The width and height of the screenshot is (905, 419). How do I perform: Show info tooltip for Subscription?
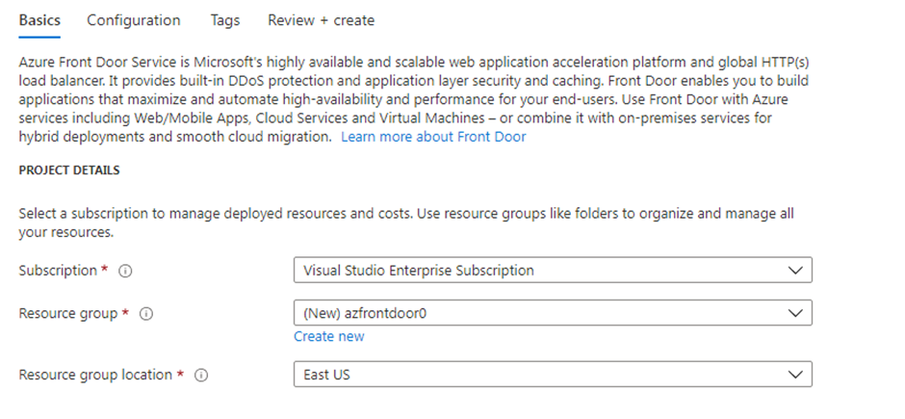coord(125,271)
